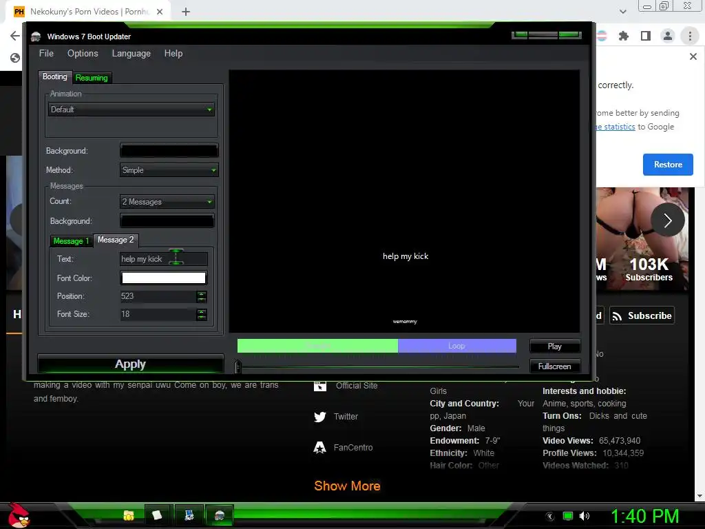Viewport: 705px width, 529px height.
Task: Click the speaker volume tray icon
Action: pyautogui.click(x=585, y=516)
